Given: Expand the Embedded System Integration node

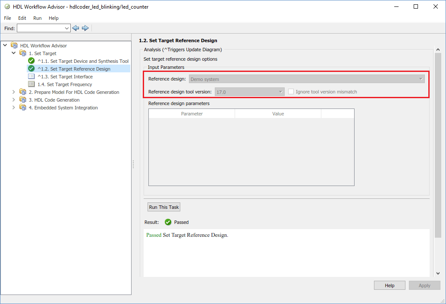Looking at the screenshot, I should [x=13, y=108].
